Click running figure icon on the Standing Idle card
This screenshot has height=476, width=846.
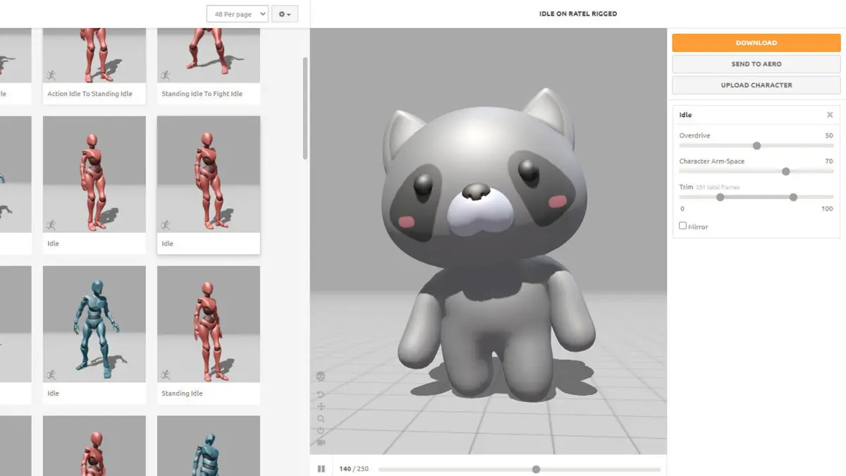coord(165,374)
